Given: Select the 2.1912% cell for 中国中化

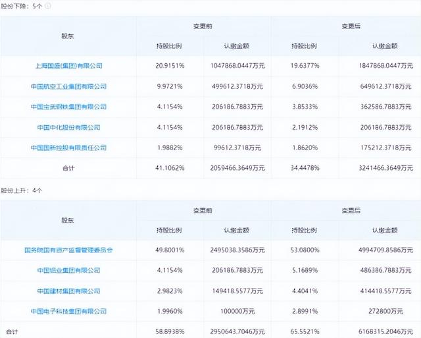Looking at the screenshot, I should 305,127.
